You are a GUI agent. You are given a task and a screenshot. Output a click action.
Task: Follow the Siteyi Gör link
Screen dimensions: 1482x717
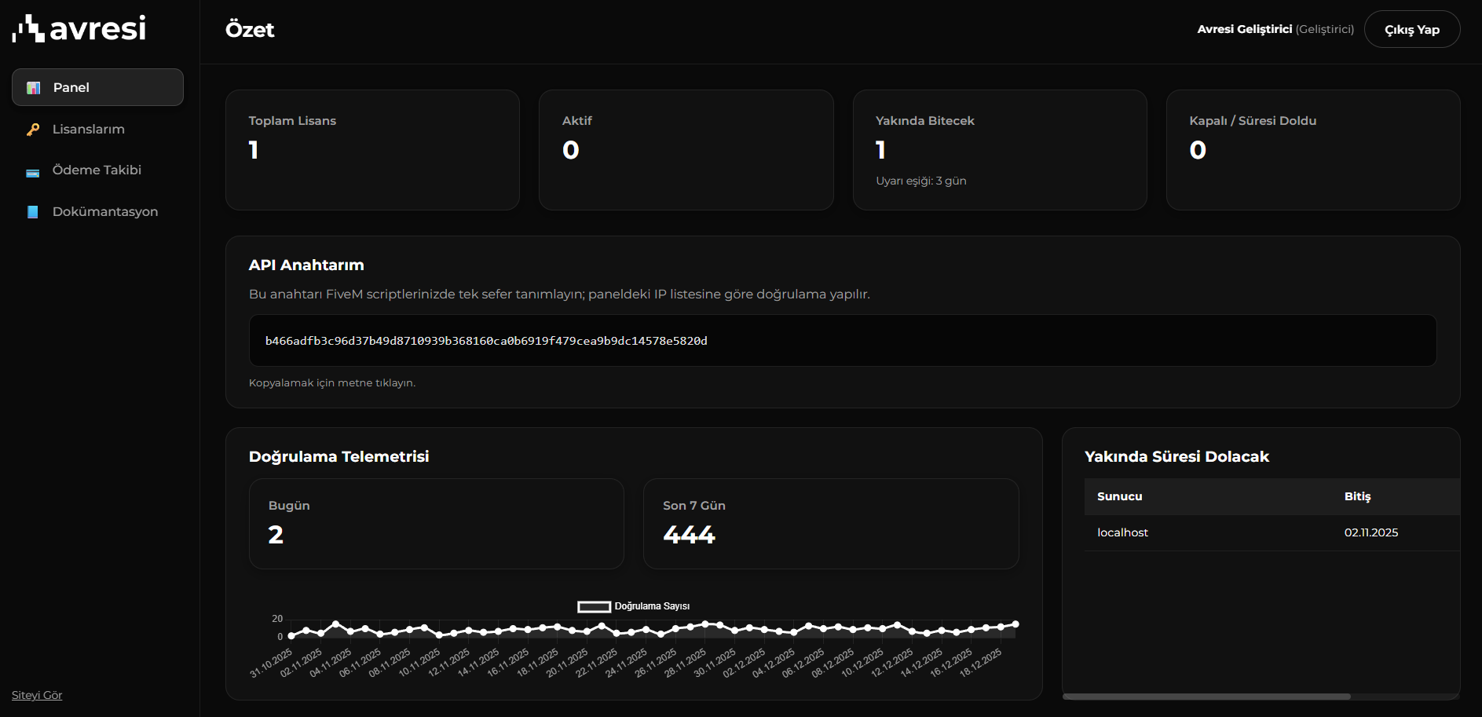click(37, 695)
